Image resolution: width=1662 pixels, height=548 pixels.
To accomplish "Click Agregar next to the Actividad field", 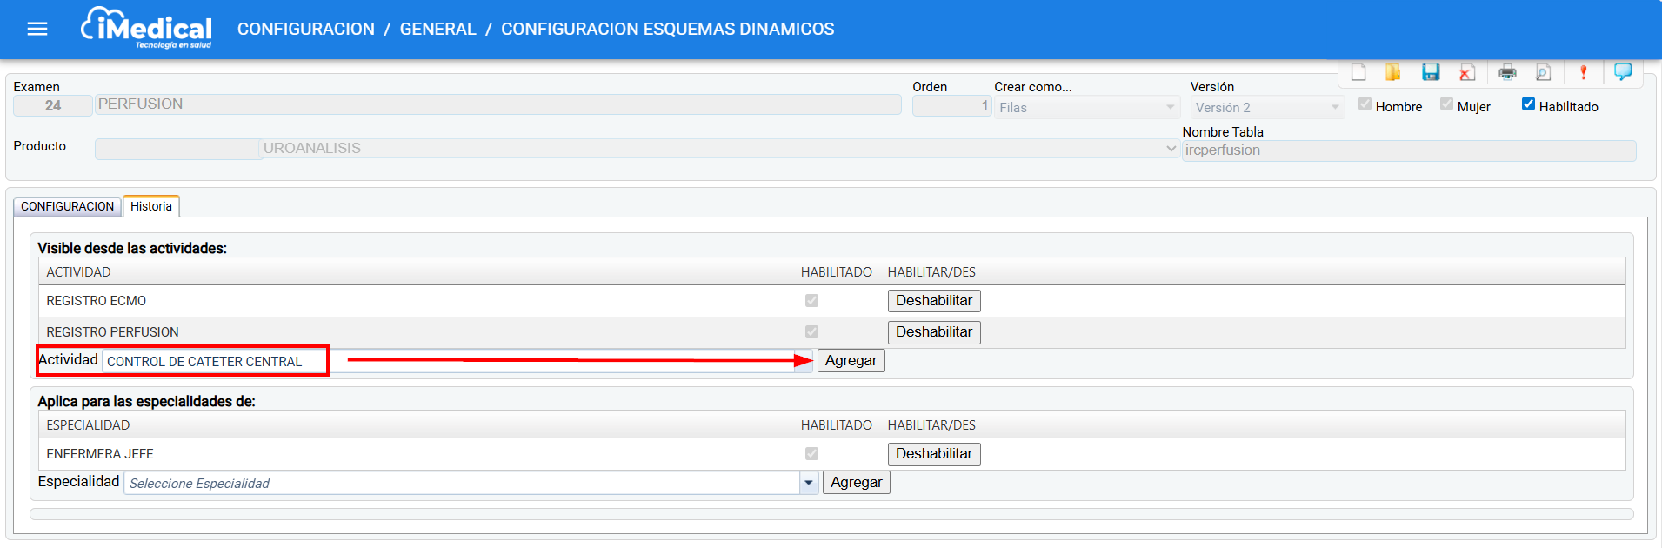I will (x=851, y=361).
